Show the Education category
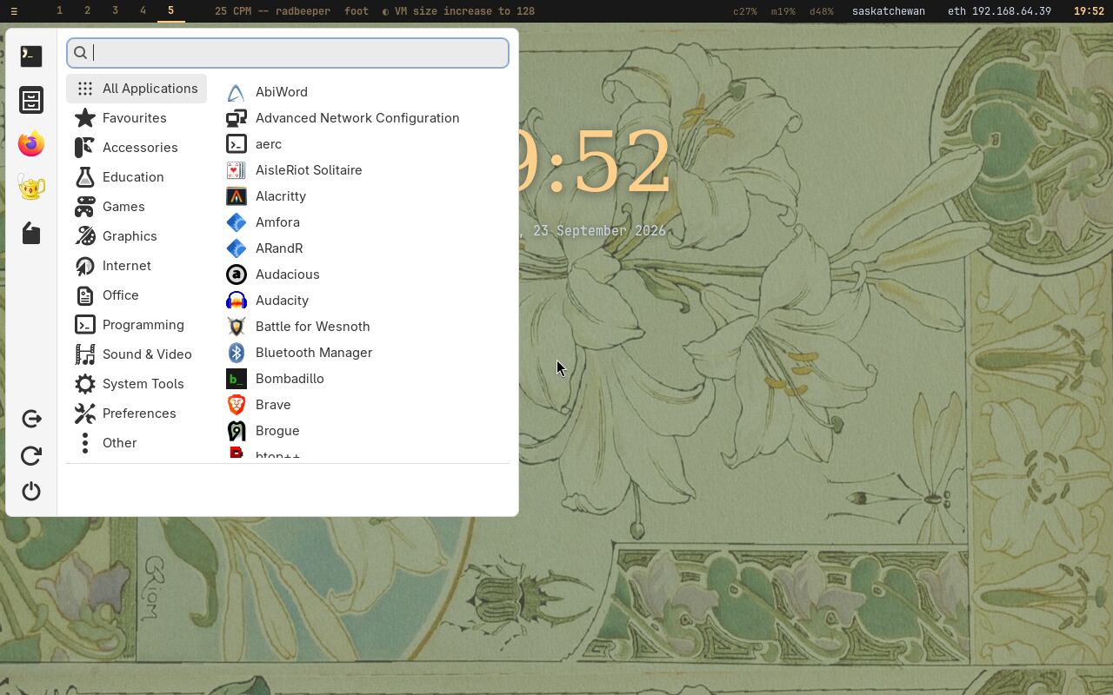 point(137,177)
